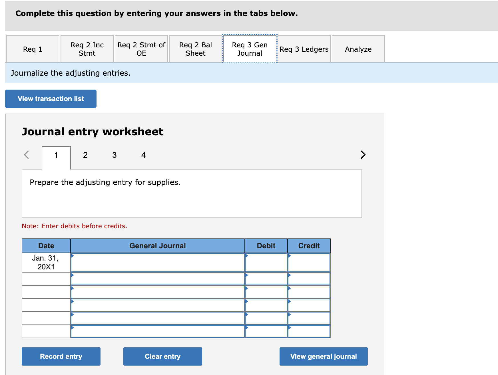
Task: Click the left chevron to go back
Action: coord(26,155)
